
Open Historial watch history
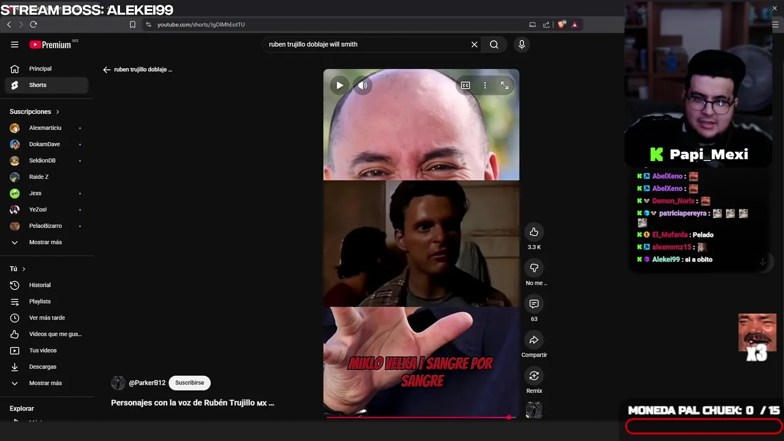[47, 285]
